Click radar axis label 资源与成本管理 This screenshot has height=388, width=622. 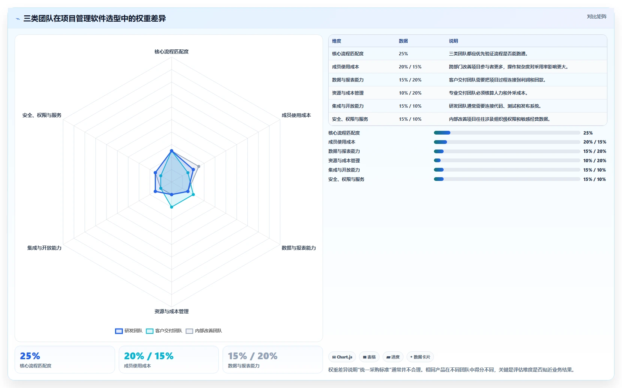tap(172, 311)
